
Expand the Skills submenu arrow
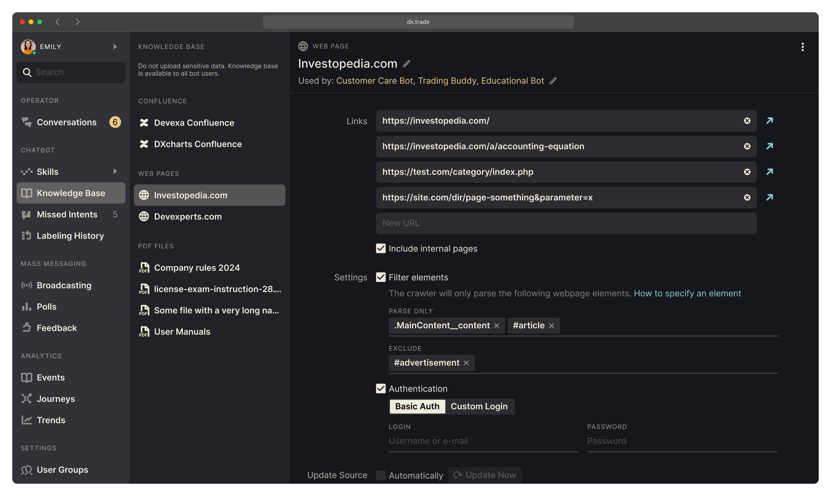[x=115, y=172]
